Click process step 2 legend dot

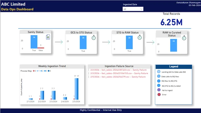coord(41,71)
